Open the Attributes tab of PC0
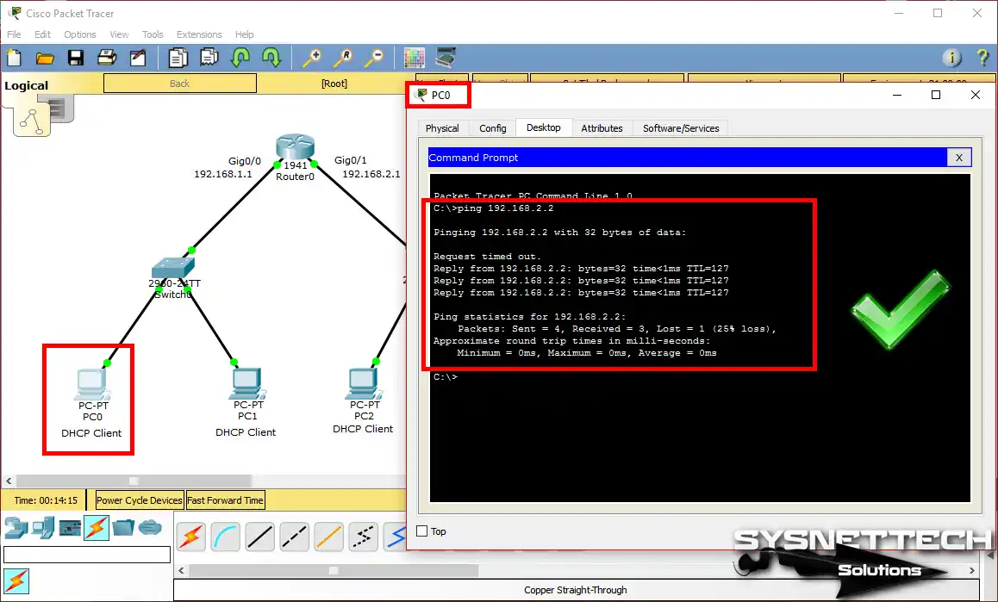The width and height of the screenshot is (998, 602). click(x=602, y=127)
